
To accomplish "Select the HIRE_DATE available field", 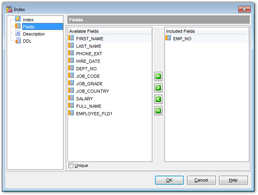I will (88, 61).
